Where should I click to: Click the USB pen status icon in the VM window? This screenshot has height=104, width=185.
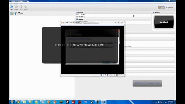pyautogui.click(x=106, y=75)
